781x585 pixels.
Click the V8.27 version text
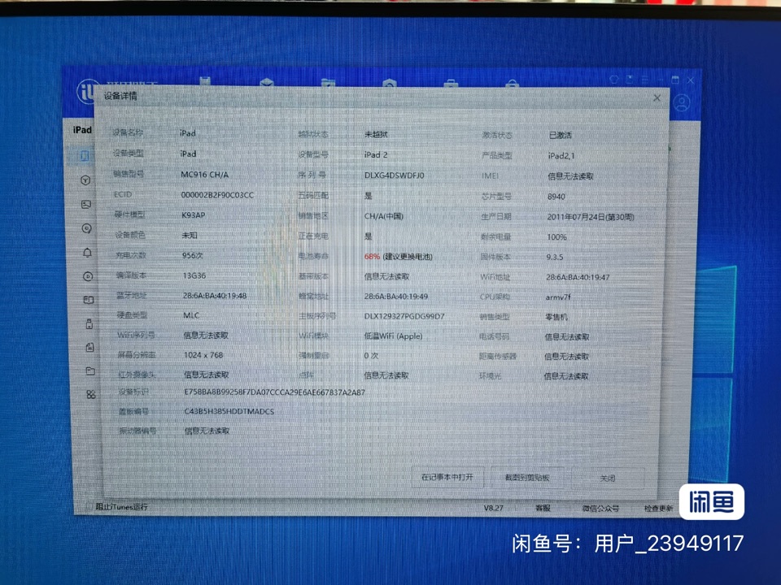[494, 508]
